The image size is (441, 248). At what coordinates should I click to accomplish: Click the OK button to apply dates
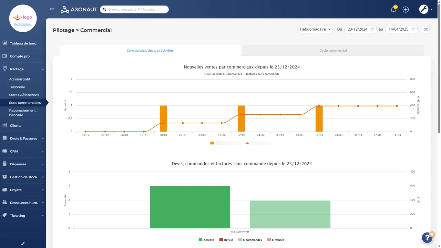(425, 29)
